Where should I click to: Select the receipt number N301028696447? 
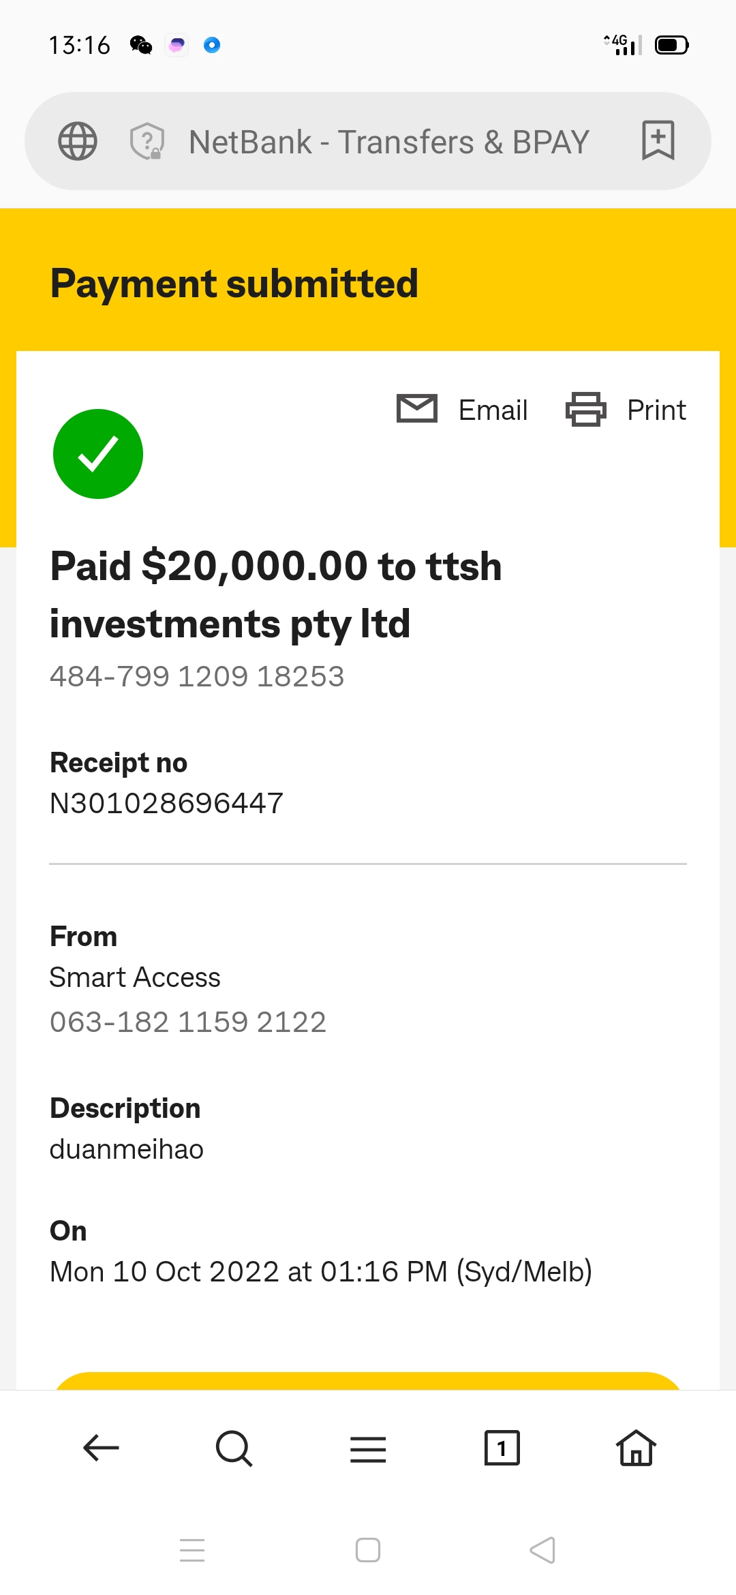(x=166, y=803)
